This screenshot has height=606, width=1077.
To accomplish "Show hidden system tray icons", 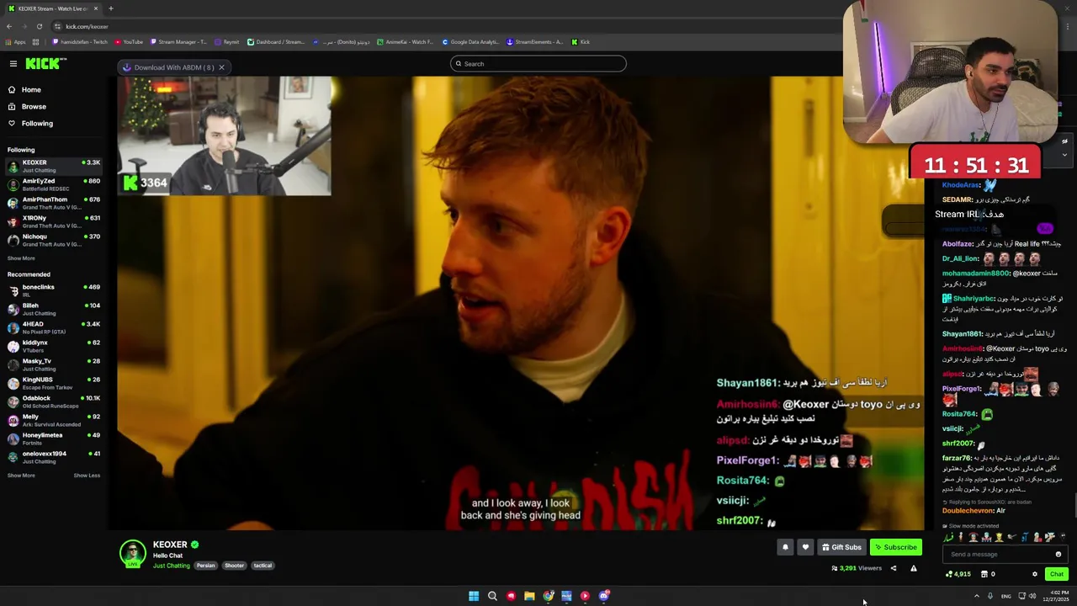I will [x=976, y=596].
